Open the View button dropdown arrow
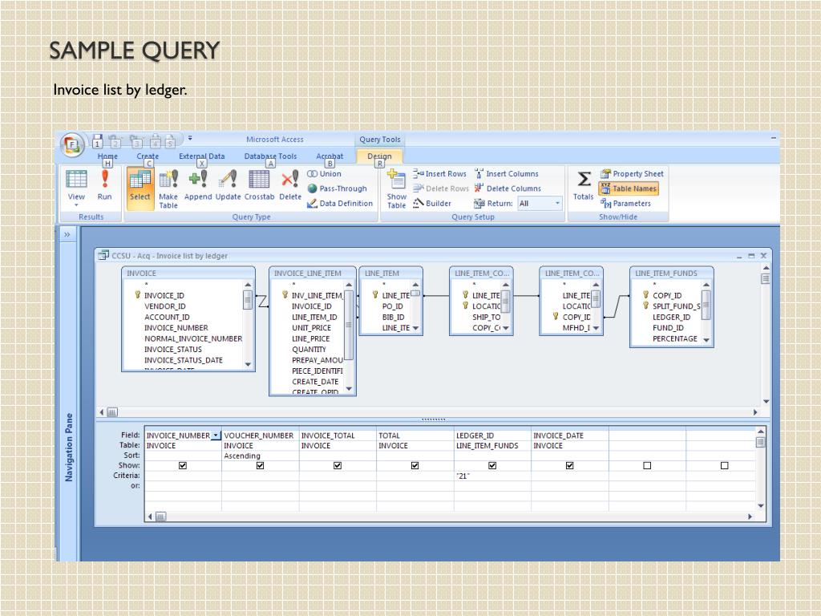The width and height of the screenshot is (821, 616). coord(76,205)
